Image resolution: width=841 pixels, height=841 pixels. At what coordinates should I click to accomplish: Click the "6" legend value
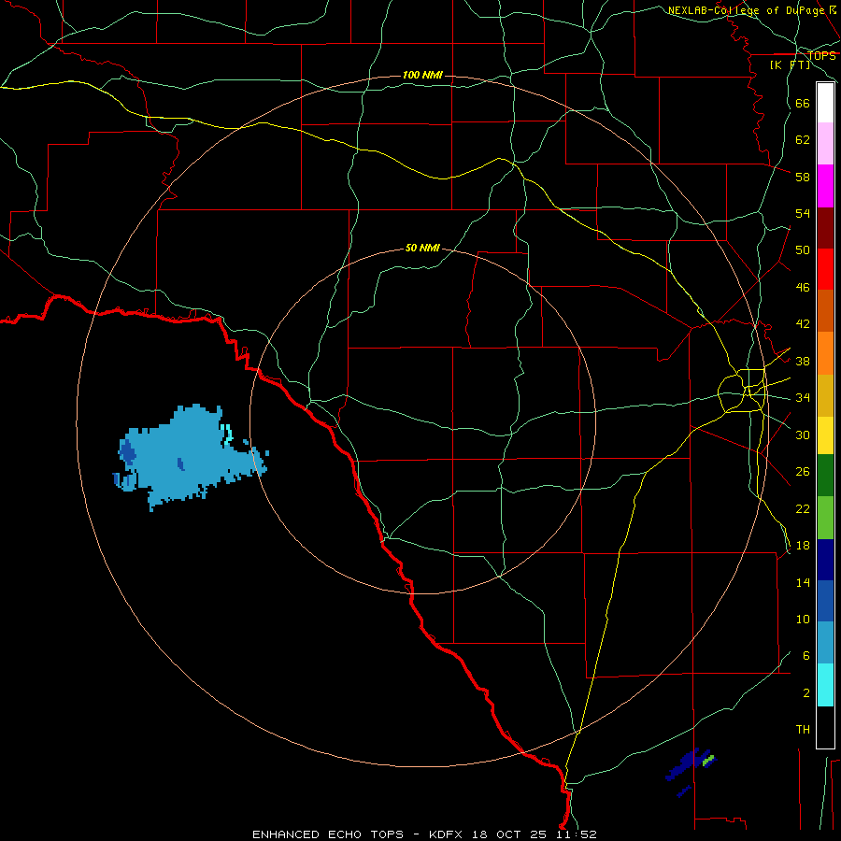tap(806, 656)
